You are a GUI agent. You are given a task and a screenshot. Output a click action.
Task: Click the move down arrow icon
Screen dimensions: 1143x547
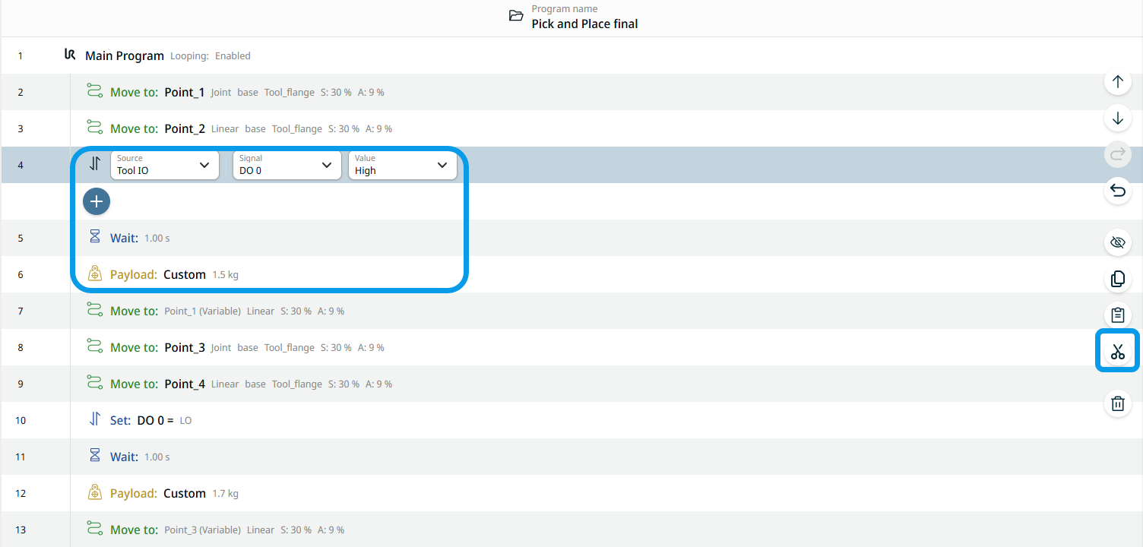[x=1117, y=119]
